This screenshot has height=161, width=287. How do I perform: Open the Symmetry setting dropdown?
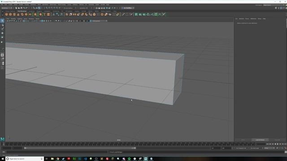tap(84, 8)
